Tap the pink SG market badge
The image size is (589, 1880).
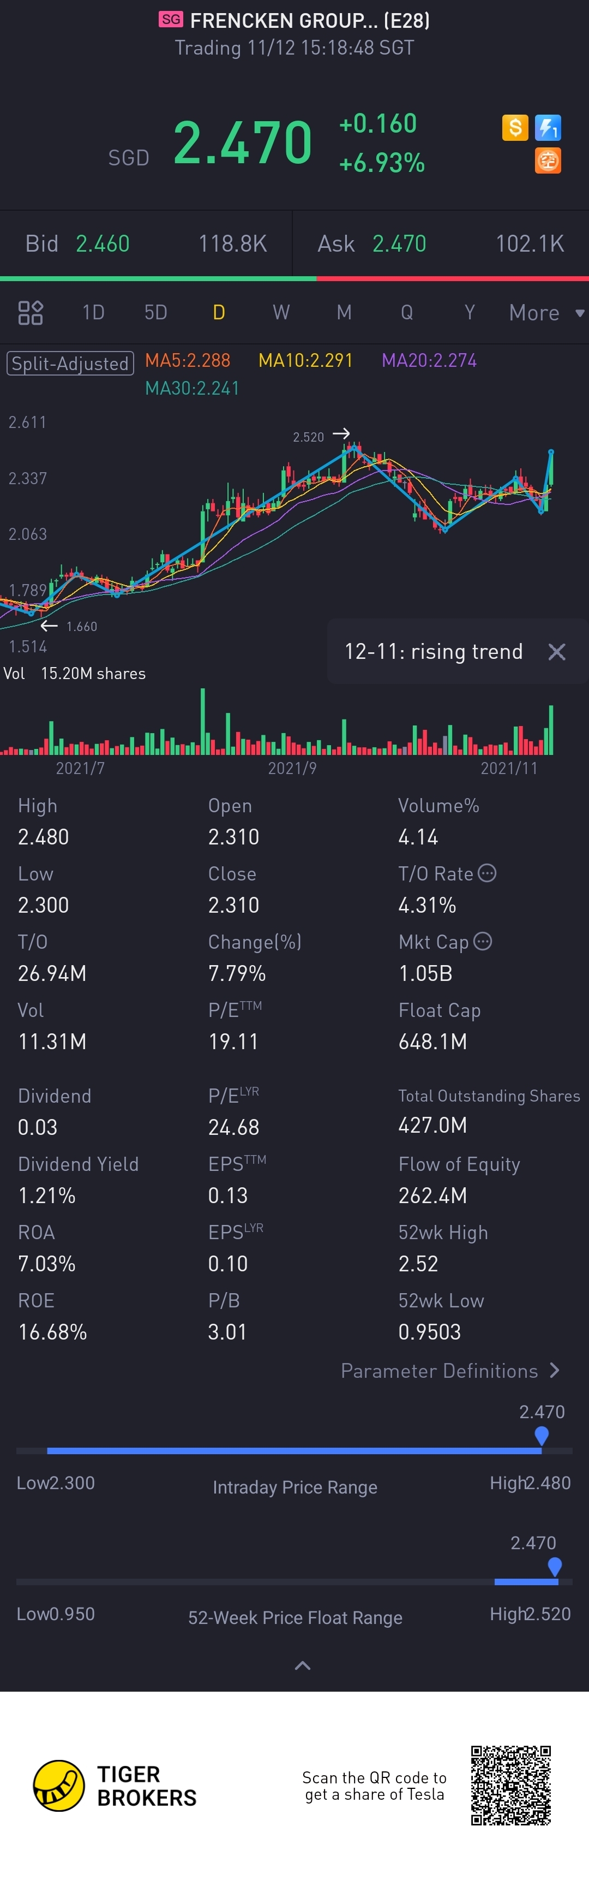pos(171,20)
